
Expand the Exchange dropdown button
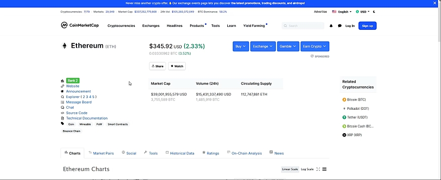tap(263, 46)
